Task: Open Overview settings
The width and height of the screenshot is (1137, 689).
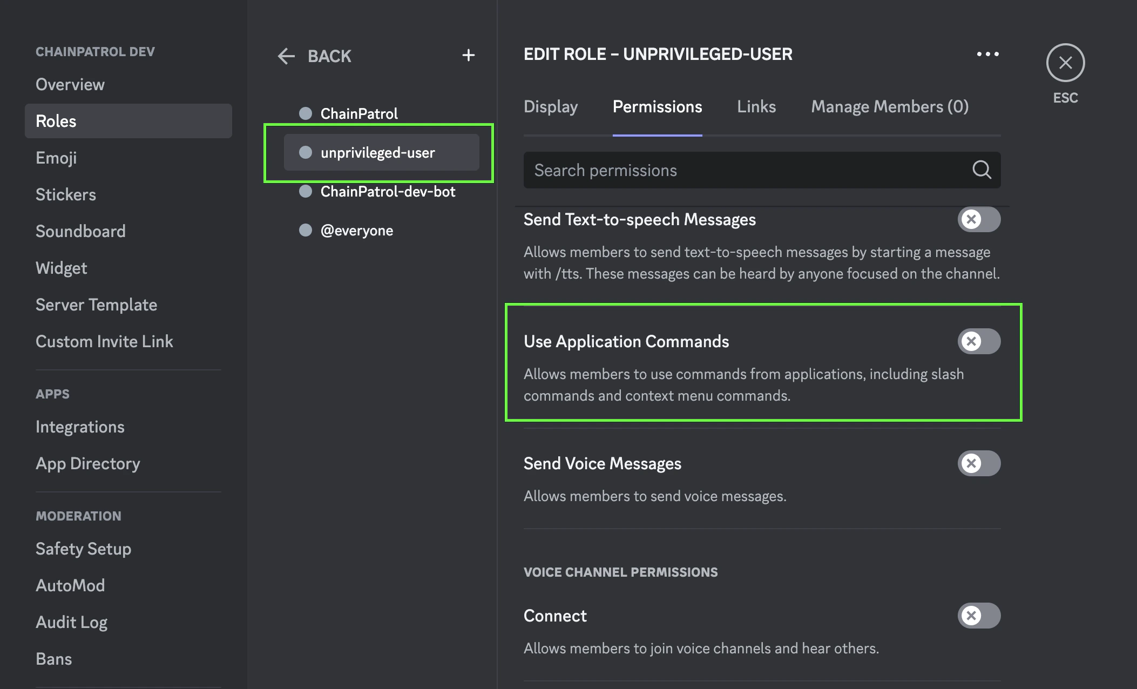Action: coord(128,84)
